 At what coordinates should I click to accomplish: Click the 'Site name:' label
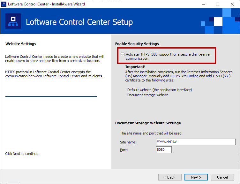pyautogui.click(x=128, y=142)
